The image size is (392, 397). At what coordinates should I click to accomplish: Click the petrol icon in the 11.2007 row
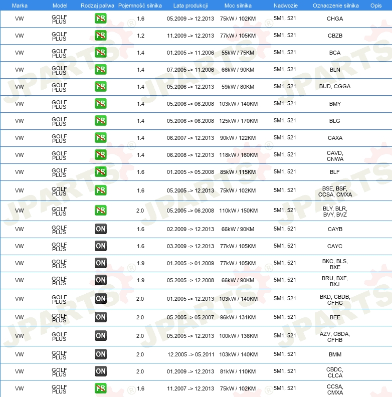pos(101,388)
